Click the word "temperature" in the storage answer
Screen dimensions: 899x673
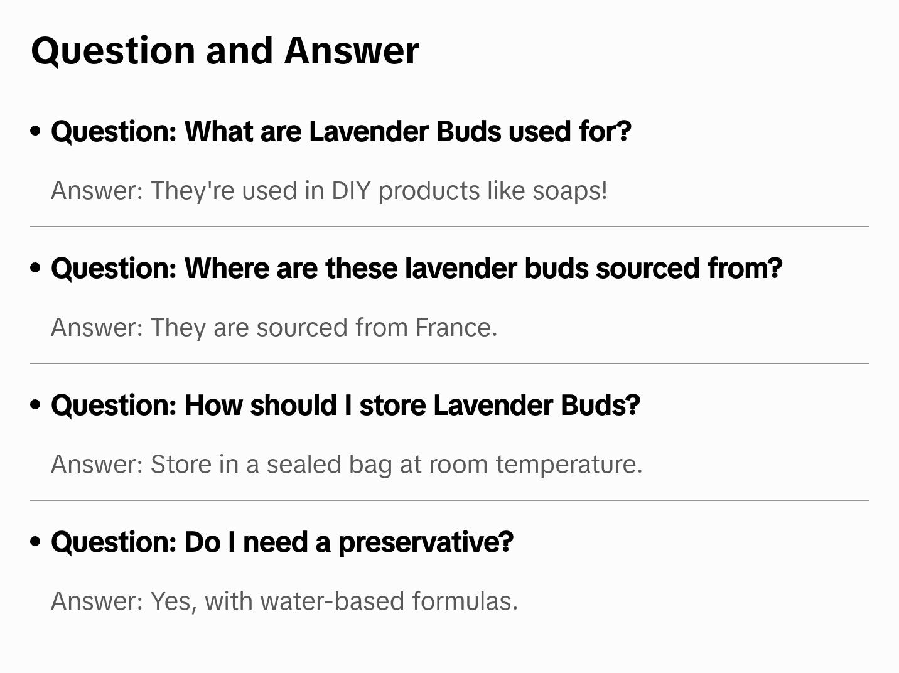(x=569, y=464)
